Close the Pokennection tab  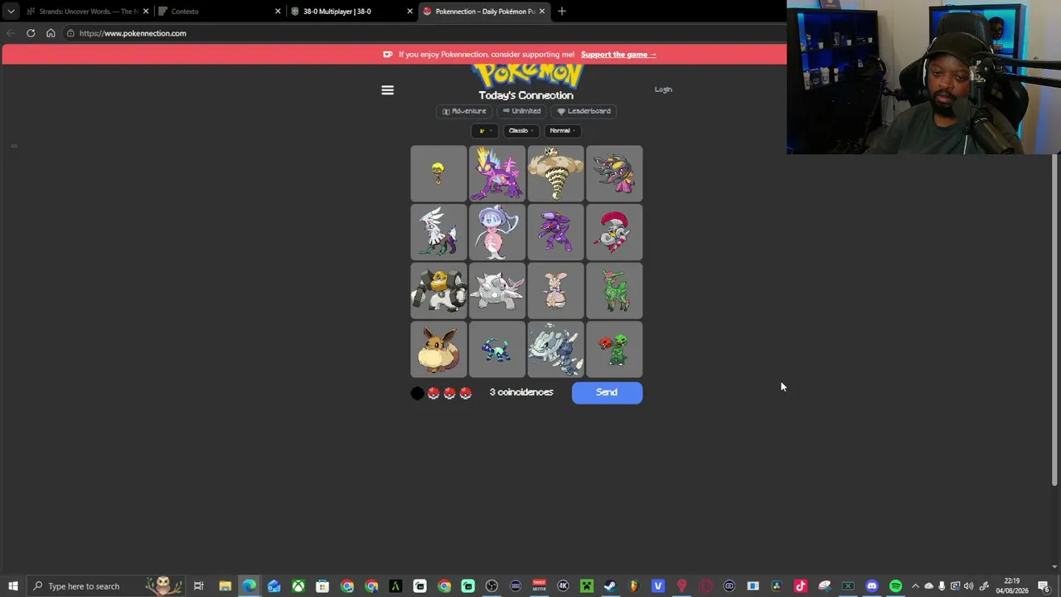click(542, 12)
